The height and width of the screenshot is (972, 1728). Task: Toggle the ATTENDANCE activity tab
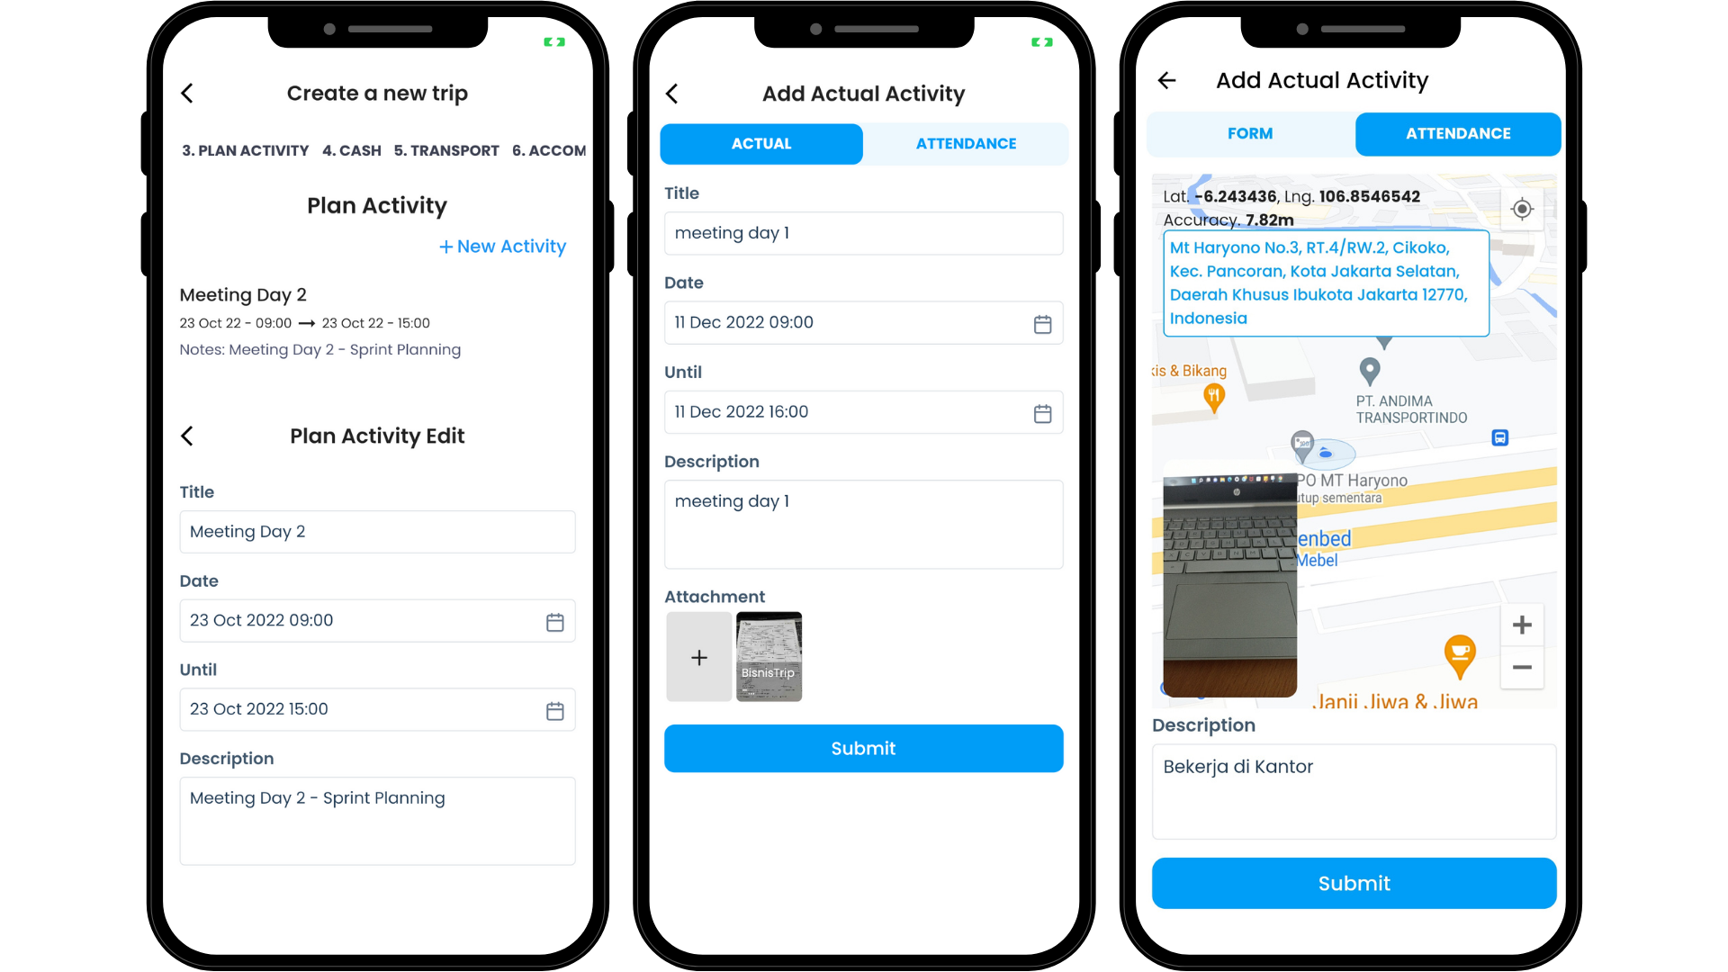click(x=964, y=144)
